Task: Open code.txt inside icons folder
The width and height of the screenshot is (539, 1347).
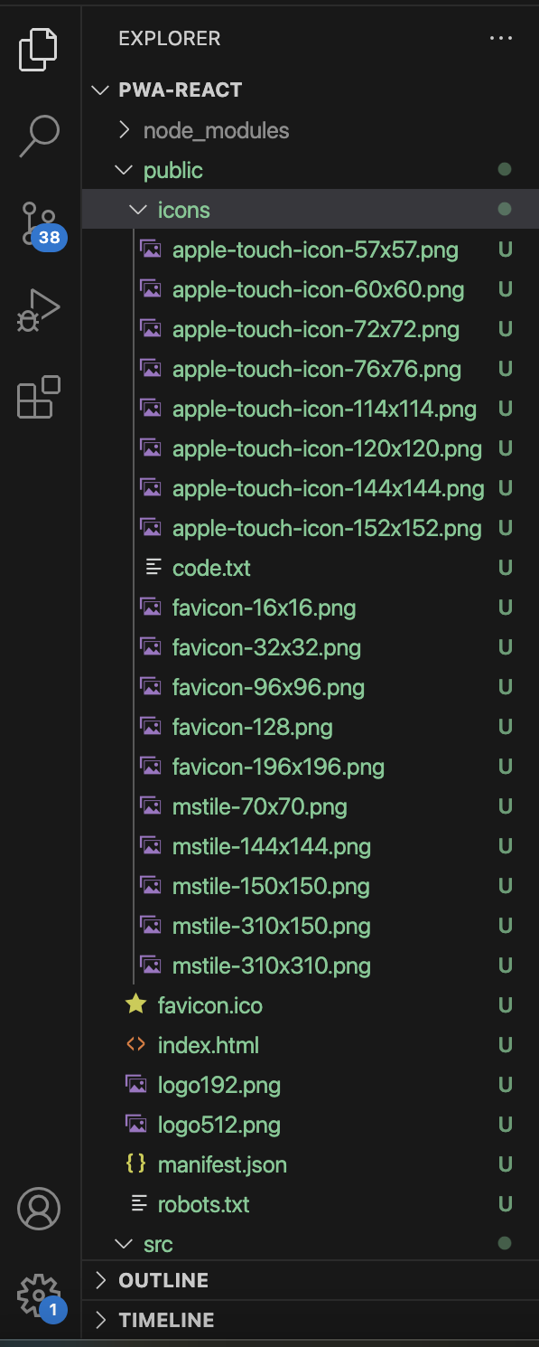Action: click(211, 568)
